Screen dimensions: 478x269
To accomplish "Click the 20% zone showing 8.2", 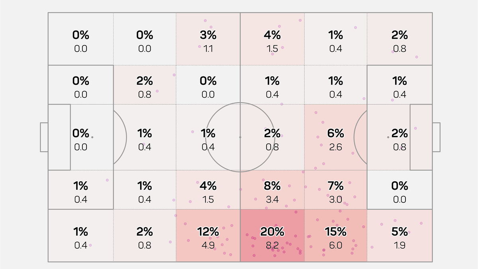I will [x=272, y=236].
